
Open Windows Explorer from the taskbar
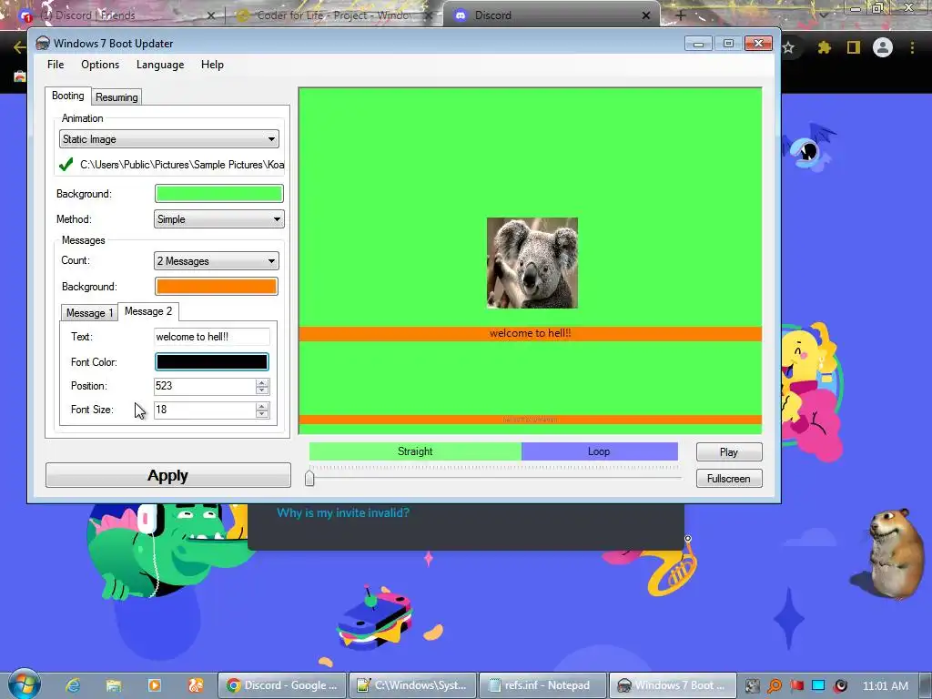coord(114,685)
